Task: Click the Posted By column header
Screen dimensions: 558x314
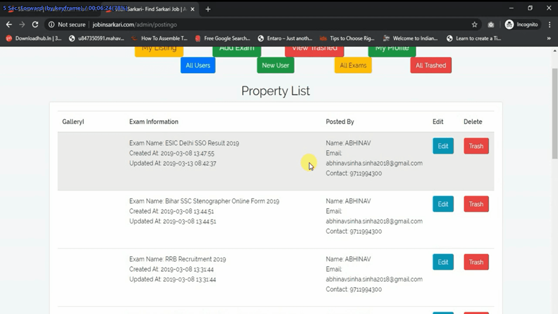Action: tap(340, 122)
